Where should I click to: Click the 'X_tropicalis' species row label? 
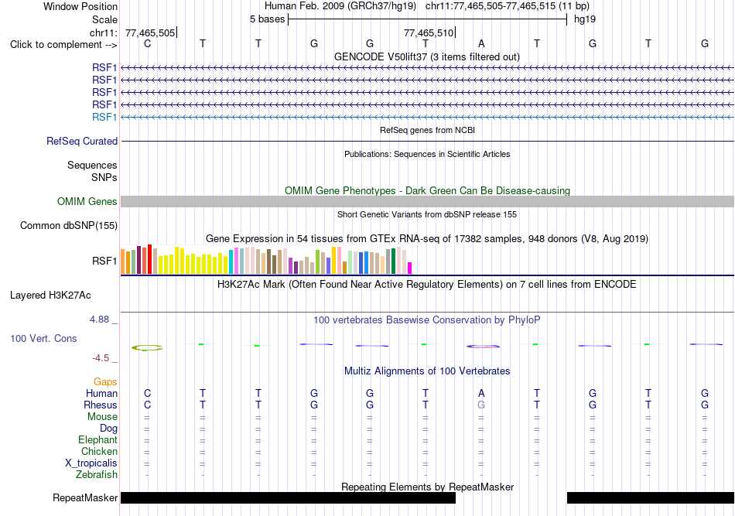pyautogui.click(x=91, y=463)
